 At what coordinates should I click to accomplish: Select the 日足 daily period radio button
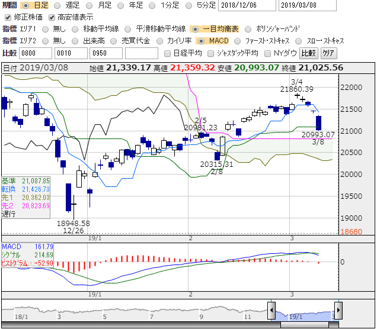[x=25, y=5]
